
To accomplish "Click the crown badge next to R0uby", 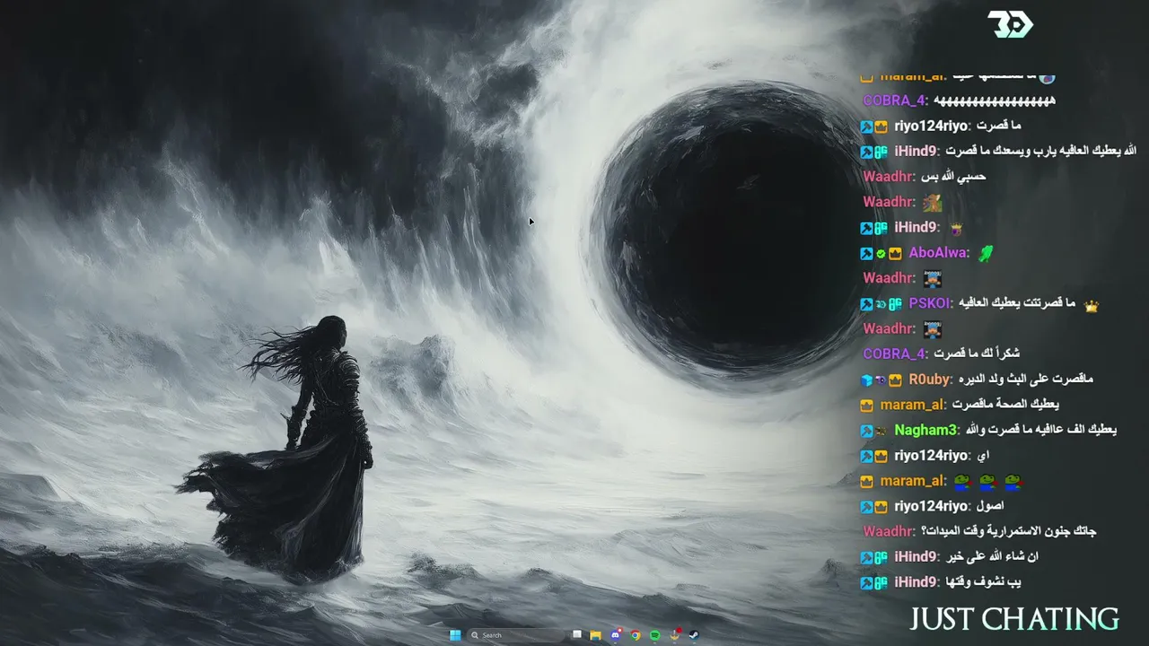I will click(895, 380).
